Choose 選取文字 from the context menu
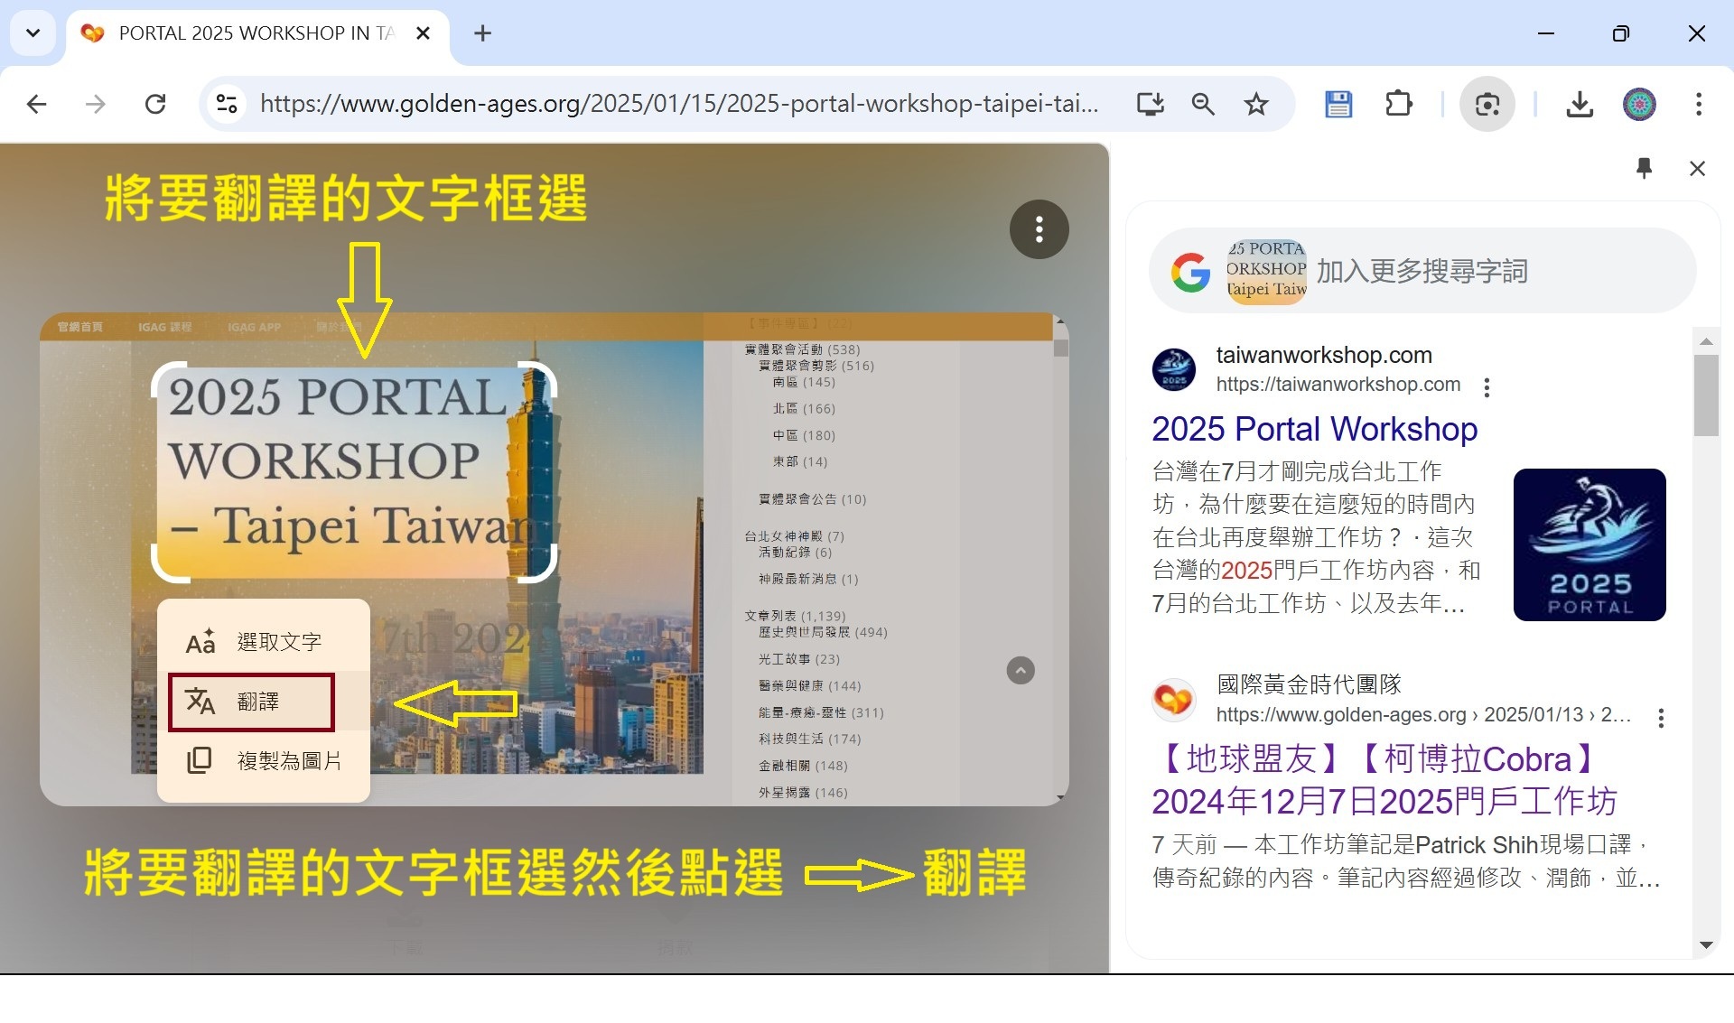The image size is (1734, 1023). click(263, 642)
